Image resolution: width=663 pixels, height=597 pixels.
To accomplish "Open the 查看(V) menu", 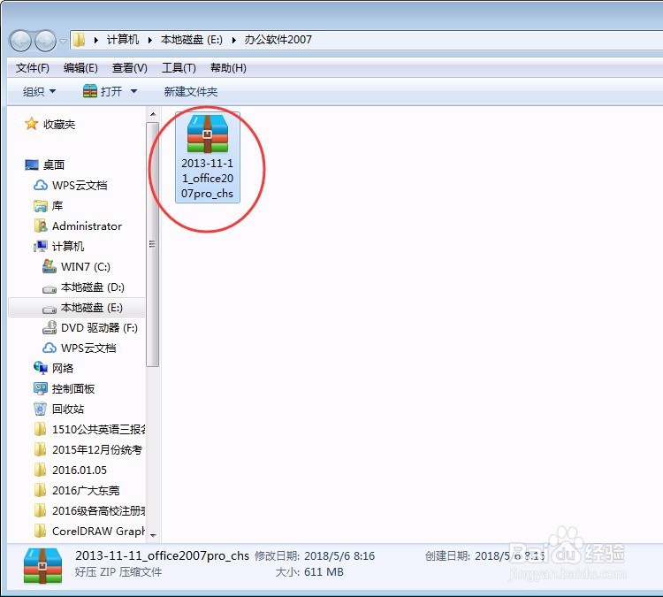I will [x=129, y=68].
